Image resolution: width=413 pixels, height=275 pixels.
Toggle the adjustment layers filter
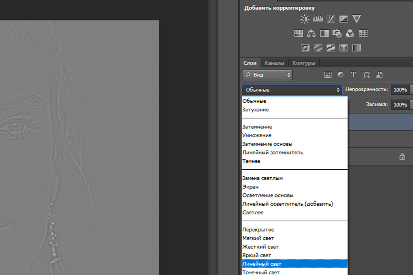(x=341, y=75)
